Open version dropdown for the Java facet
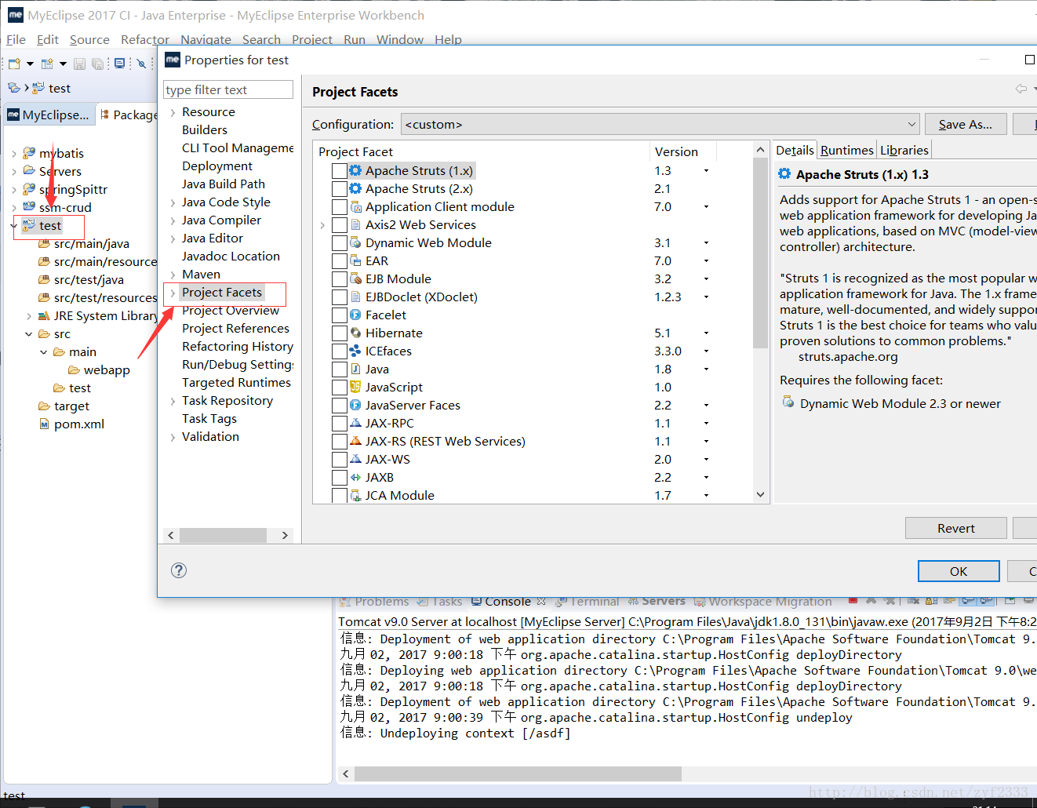1037x808 pixels. click(706, 369)
